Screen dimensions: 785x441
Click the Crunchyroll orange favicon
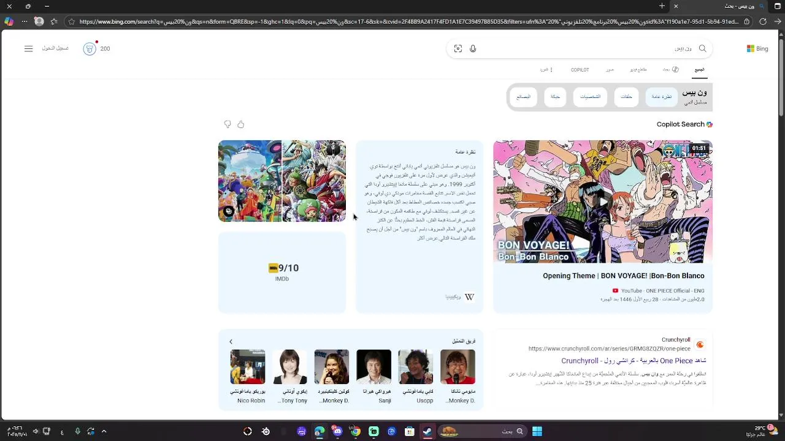coord(700,345)
